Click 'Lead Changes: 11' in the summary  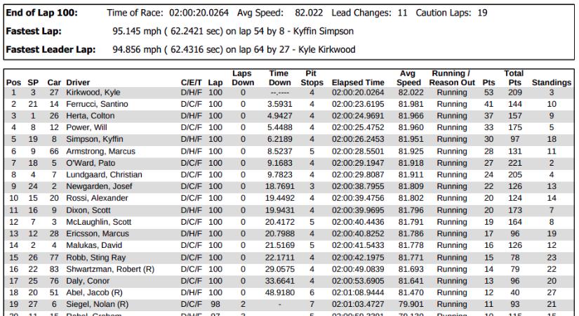[369, 13]
